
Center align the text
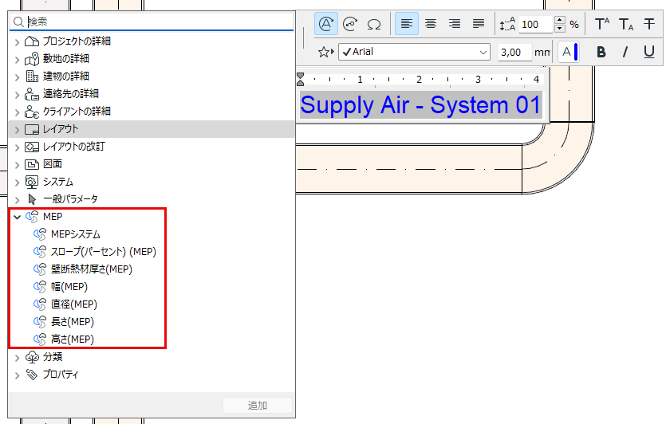click(431, 24)
